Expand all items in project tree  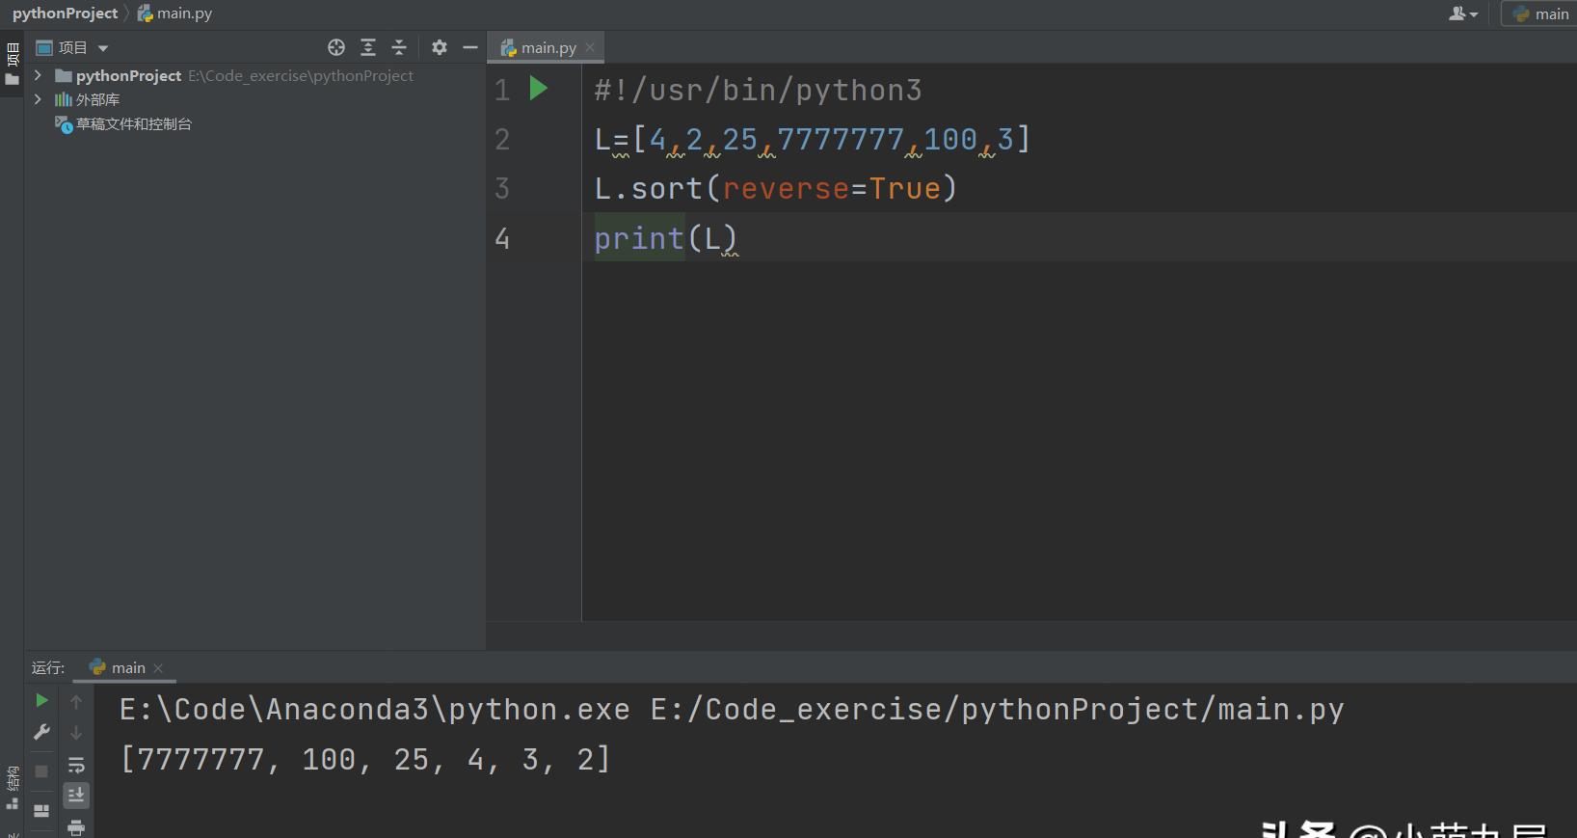(x=368, y=47)
